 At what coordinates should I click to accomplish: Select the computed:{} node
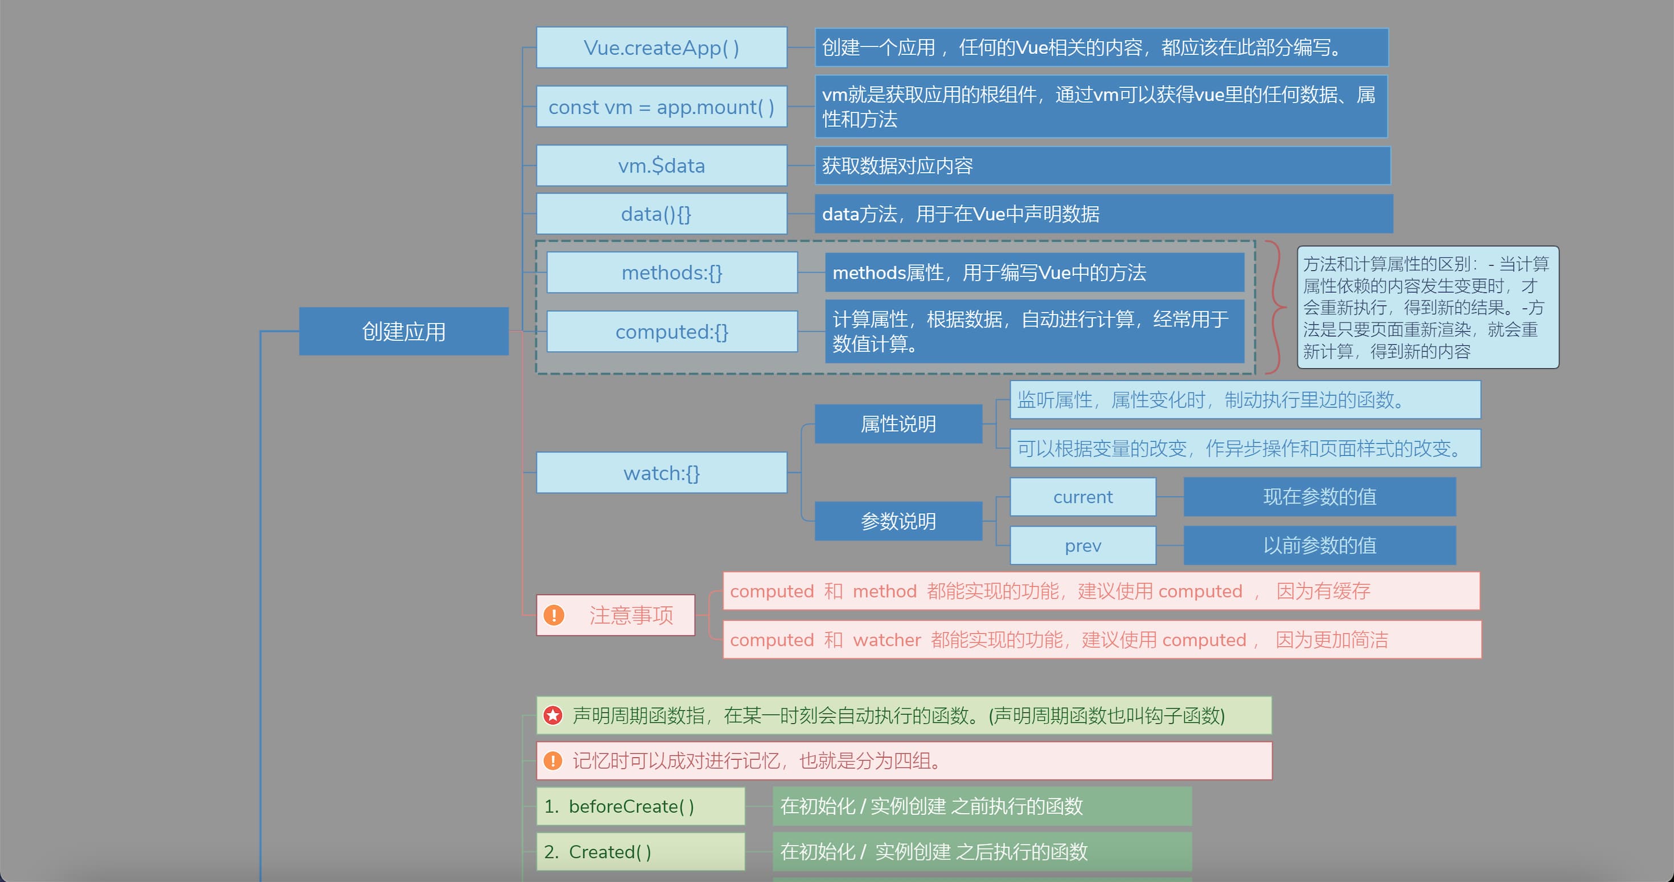click(672, 331)
